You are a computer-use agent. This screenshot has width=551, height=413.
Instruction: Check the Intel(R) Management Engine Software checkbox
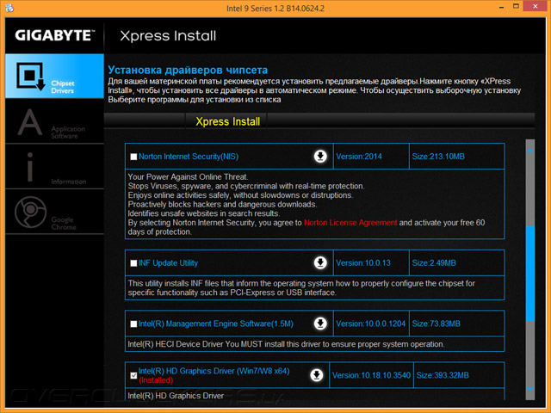(x=133, y=324)
